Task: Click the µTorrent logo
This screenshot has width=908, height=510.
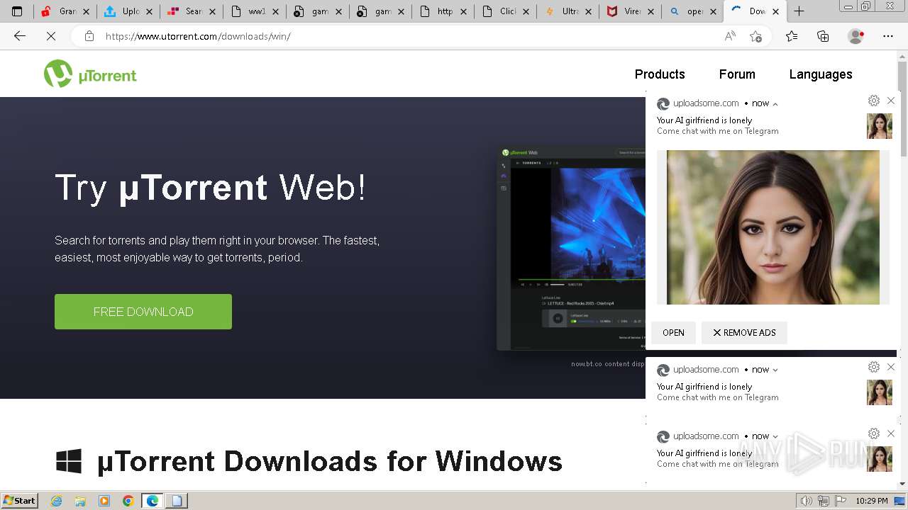Action: (x=90, y=74)
